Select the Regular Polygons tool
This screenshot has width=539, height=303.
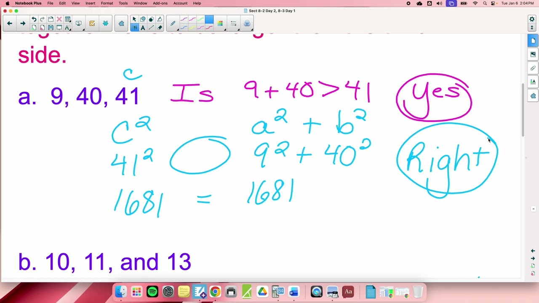click(x=151, y=19)
